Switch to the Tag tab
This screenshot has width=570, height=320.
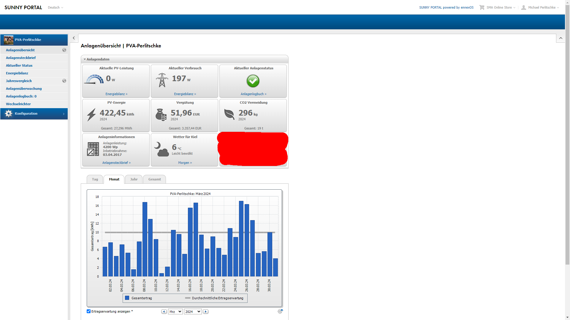click(x=95, y=179)
